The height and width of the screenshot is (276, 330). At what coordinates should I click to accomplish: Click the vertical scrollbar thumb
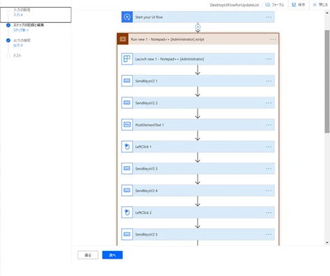coord(327,81)
